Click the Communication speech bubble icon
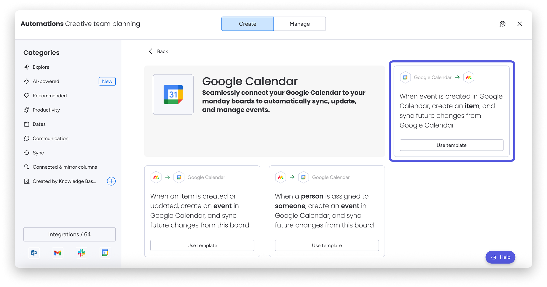This screenshot has width=547, height=287. 27,138
